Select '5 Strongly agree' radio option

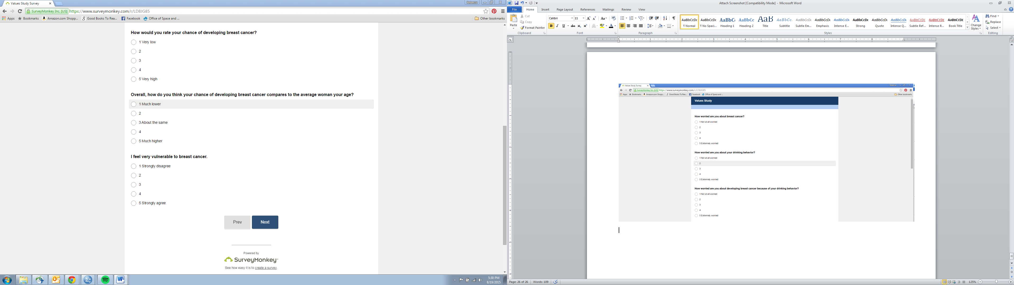pos(134,203)
